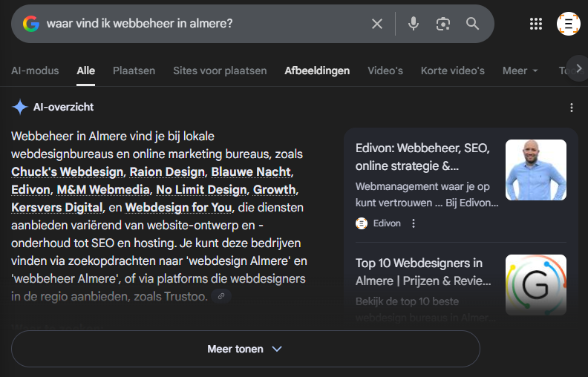Open the Google apps grid

tap(536, 24)
